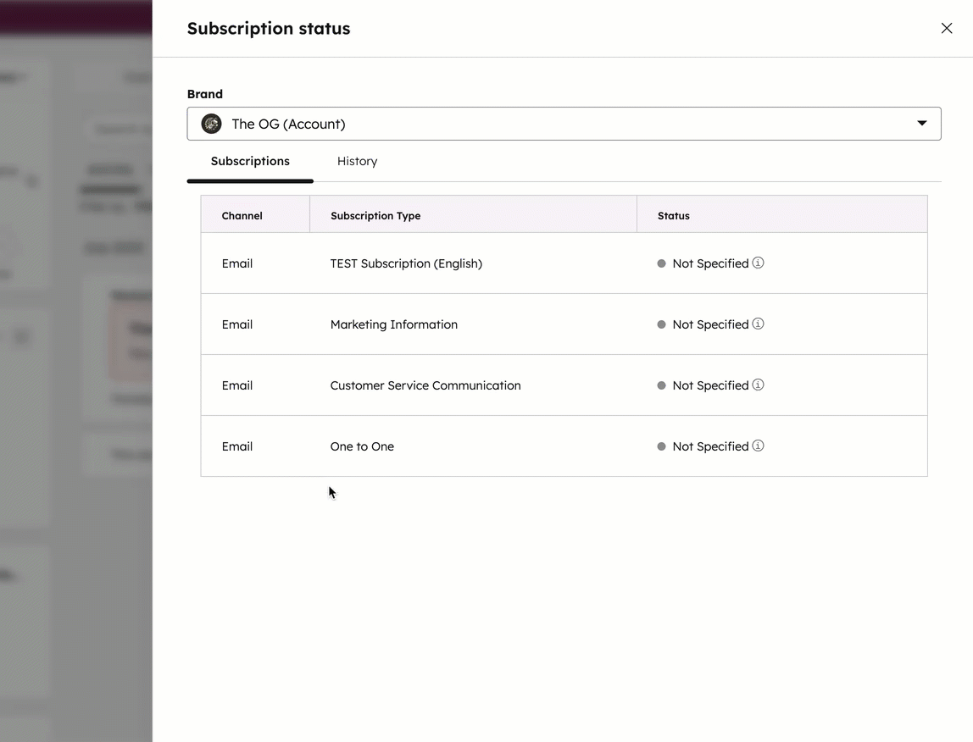973x742 pixels.
Task: Switch to the History tab
Action: (x=357, y=161)
